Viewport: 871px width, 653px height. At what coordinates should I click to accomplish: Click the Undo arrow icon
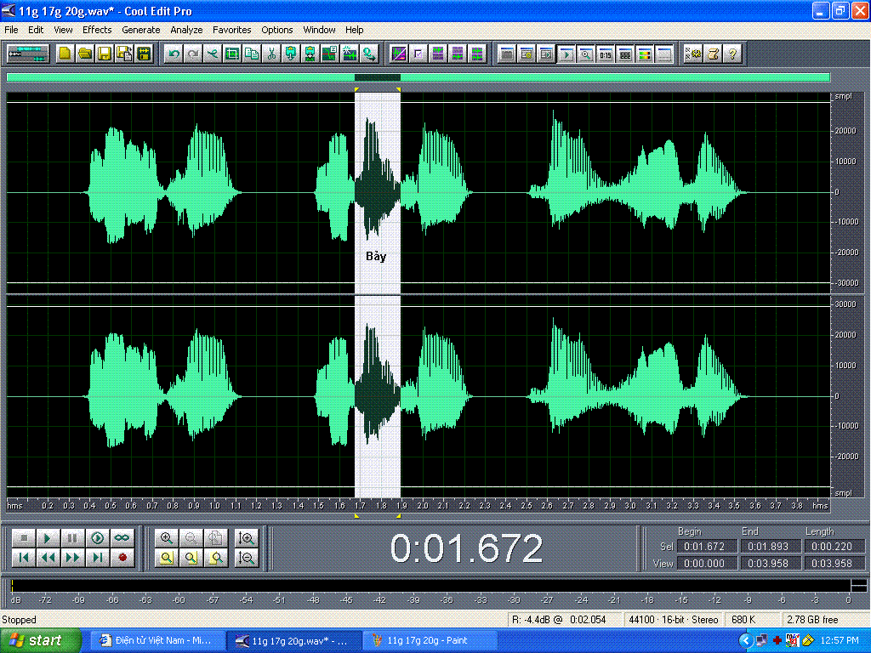(174, 54)
